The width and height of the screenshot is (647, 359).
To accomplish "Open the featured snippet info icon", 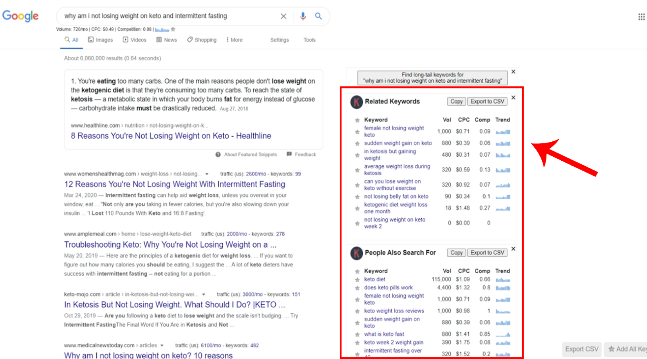I will point(218,155).
